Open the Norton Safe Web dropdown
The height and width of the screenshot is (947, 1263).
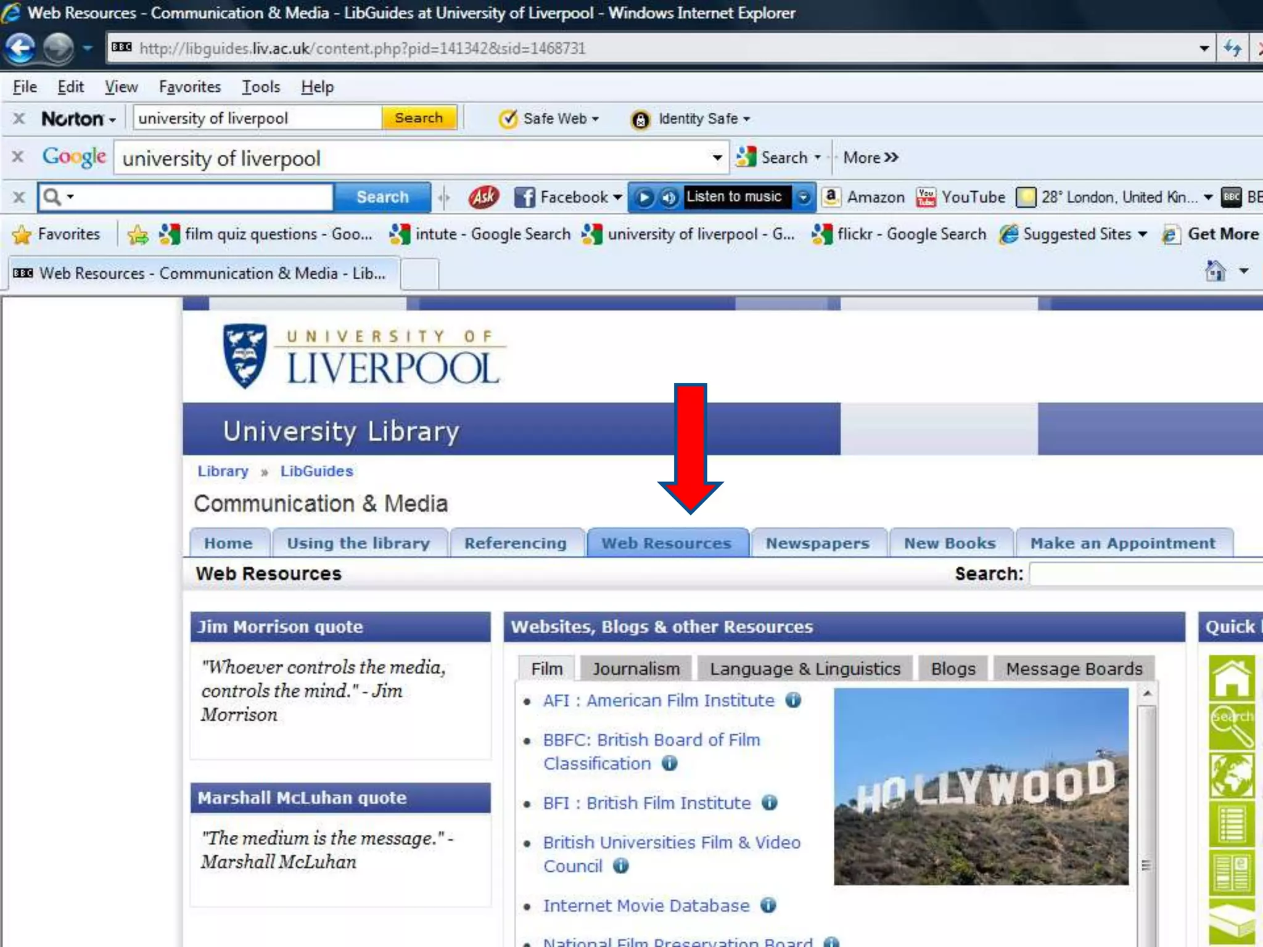point(596,118)
